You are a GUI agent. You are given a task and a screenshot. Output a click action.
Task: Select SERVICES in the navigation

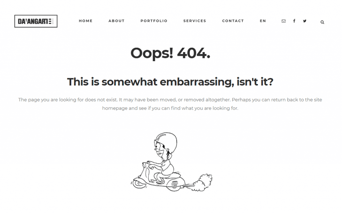point(195,21)
